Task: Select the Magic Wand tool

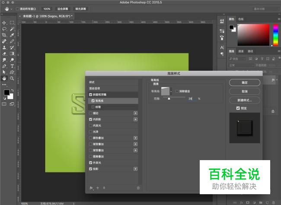Action: (x=12, y=29)
